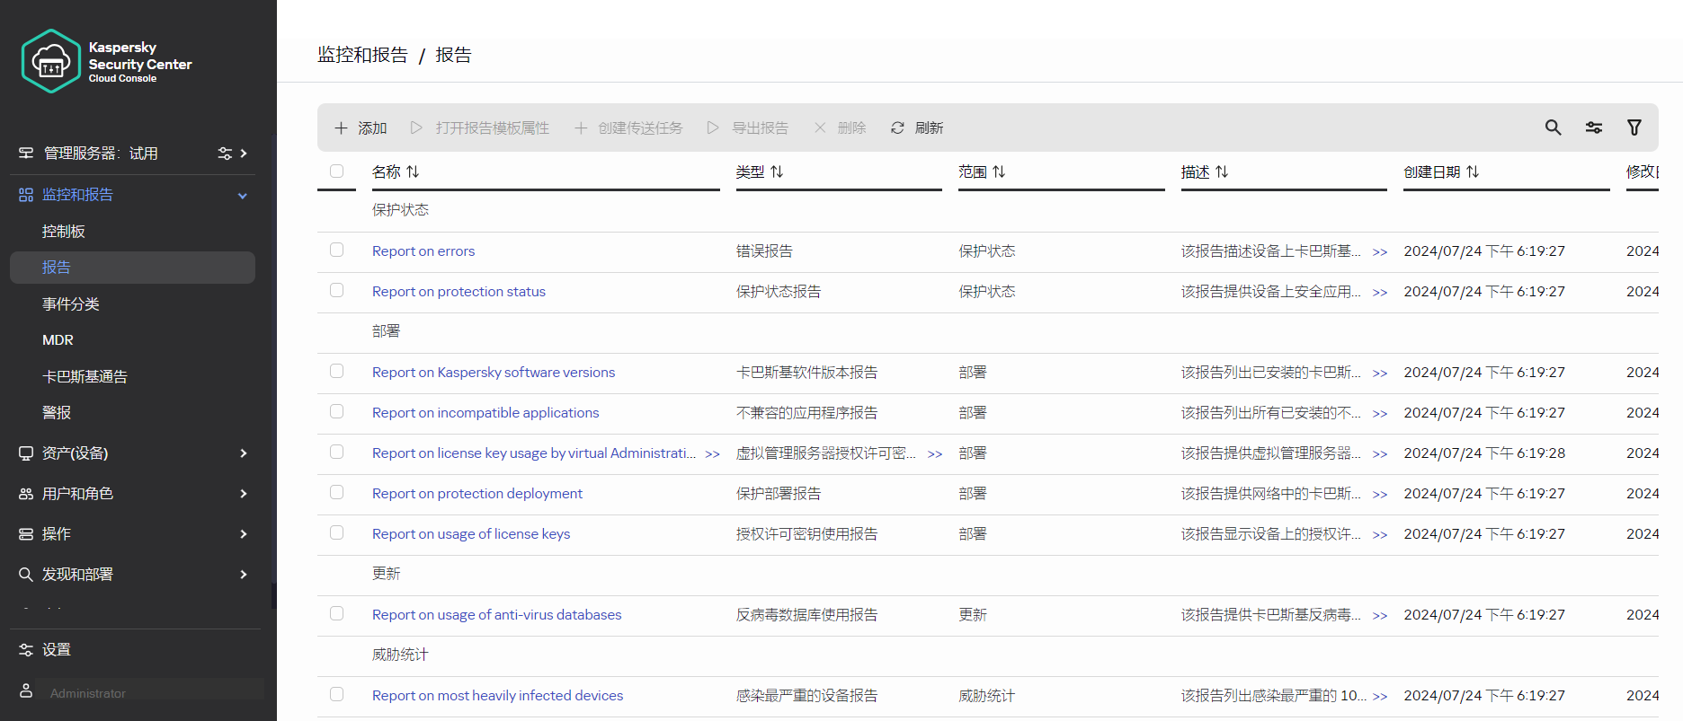
Task: Open Report on most heavily infected devices
Action: click(497, 696)
